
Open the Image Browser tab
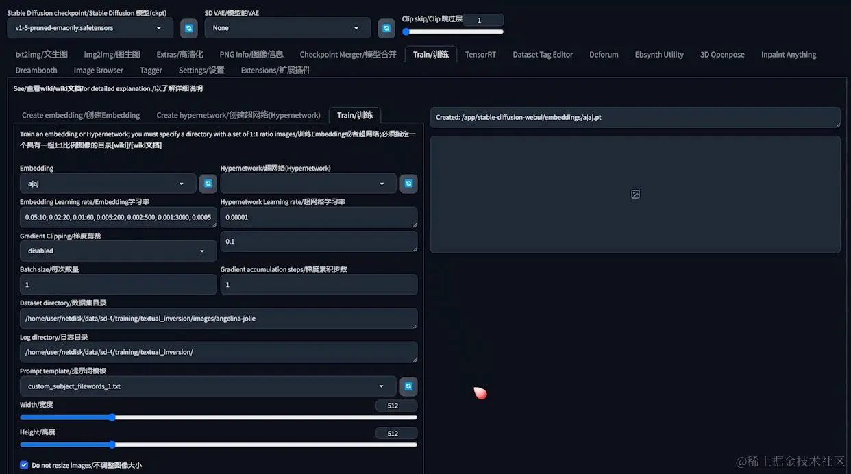coord(99,71)
